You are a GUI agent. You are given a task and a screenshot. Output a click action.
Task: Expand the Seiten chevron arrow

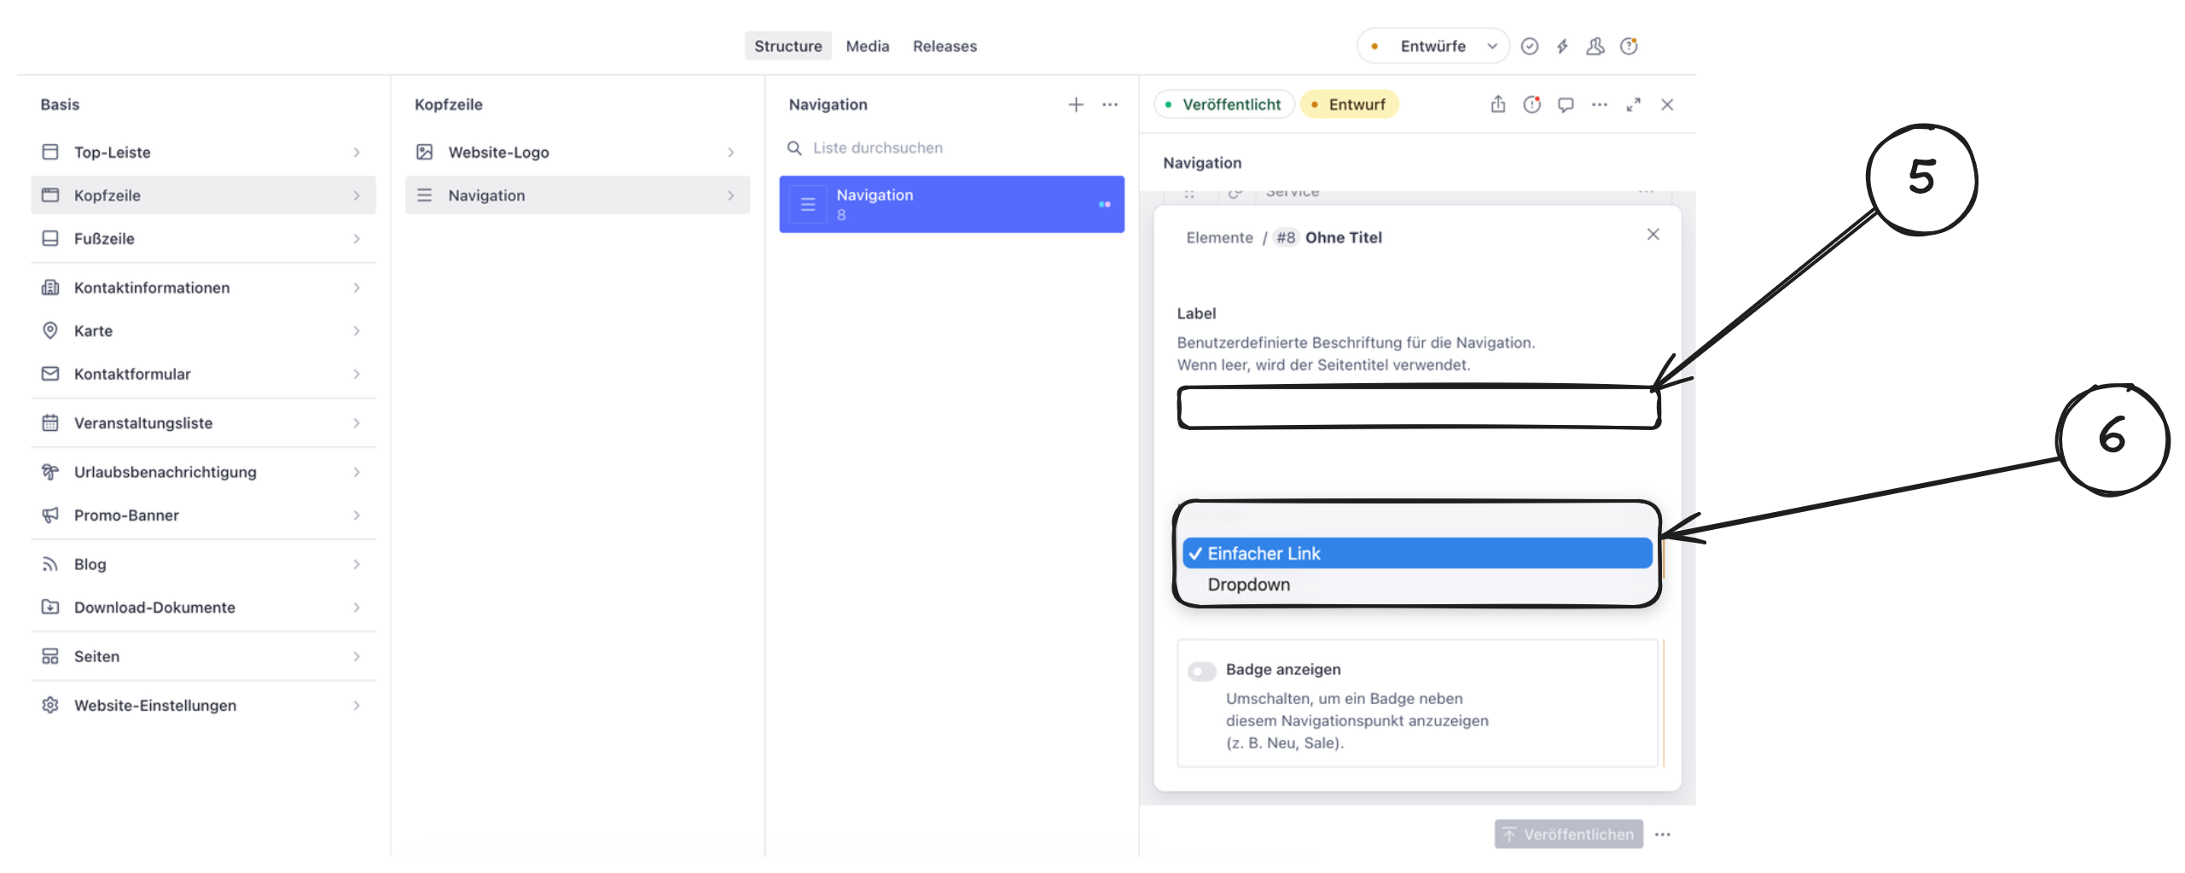(x=357, y=656)
